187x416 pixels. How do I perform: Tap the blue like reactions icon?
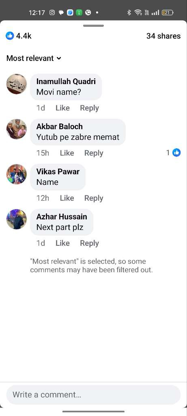[x=10, y=36]
